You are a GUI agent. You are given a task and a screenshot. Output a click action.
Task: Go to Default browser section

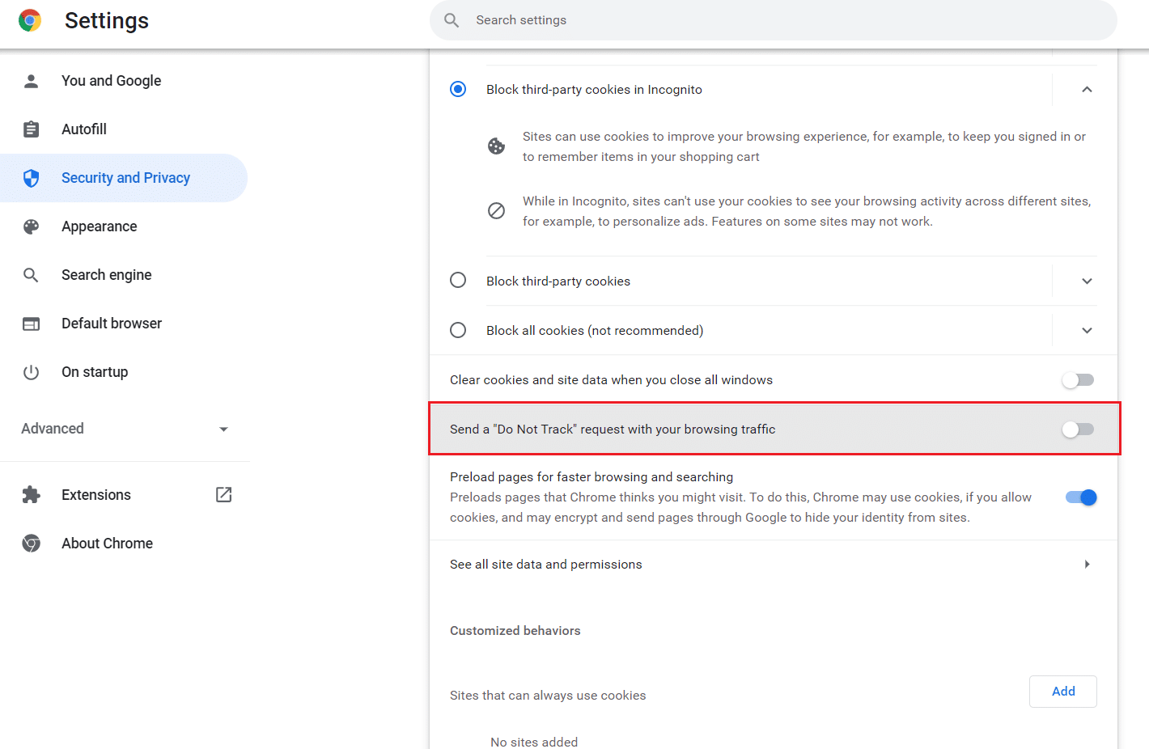(112, 324)
